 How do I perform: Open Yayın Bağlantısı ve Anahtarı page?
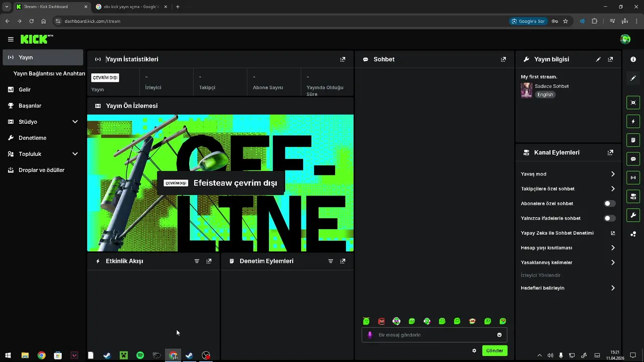(x=49, y=73)
